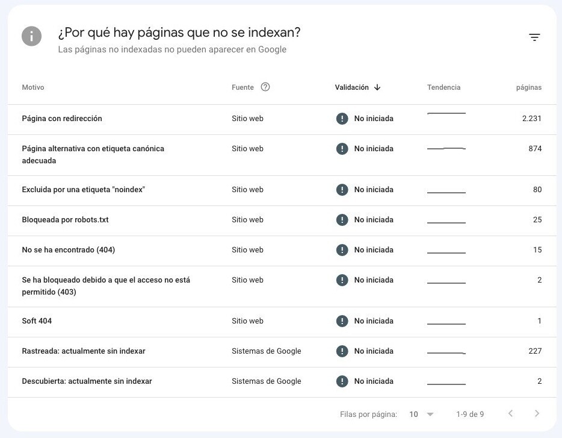Viewport: 562px width, 438px height.
Task: Click the Validación sort arrow icon
Action: point(377,87)
